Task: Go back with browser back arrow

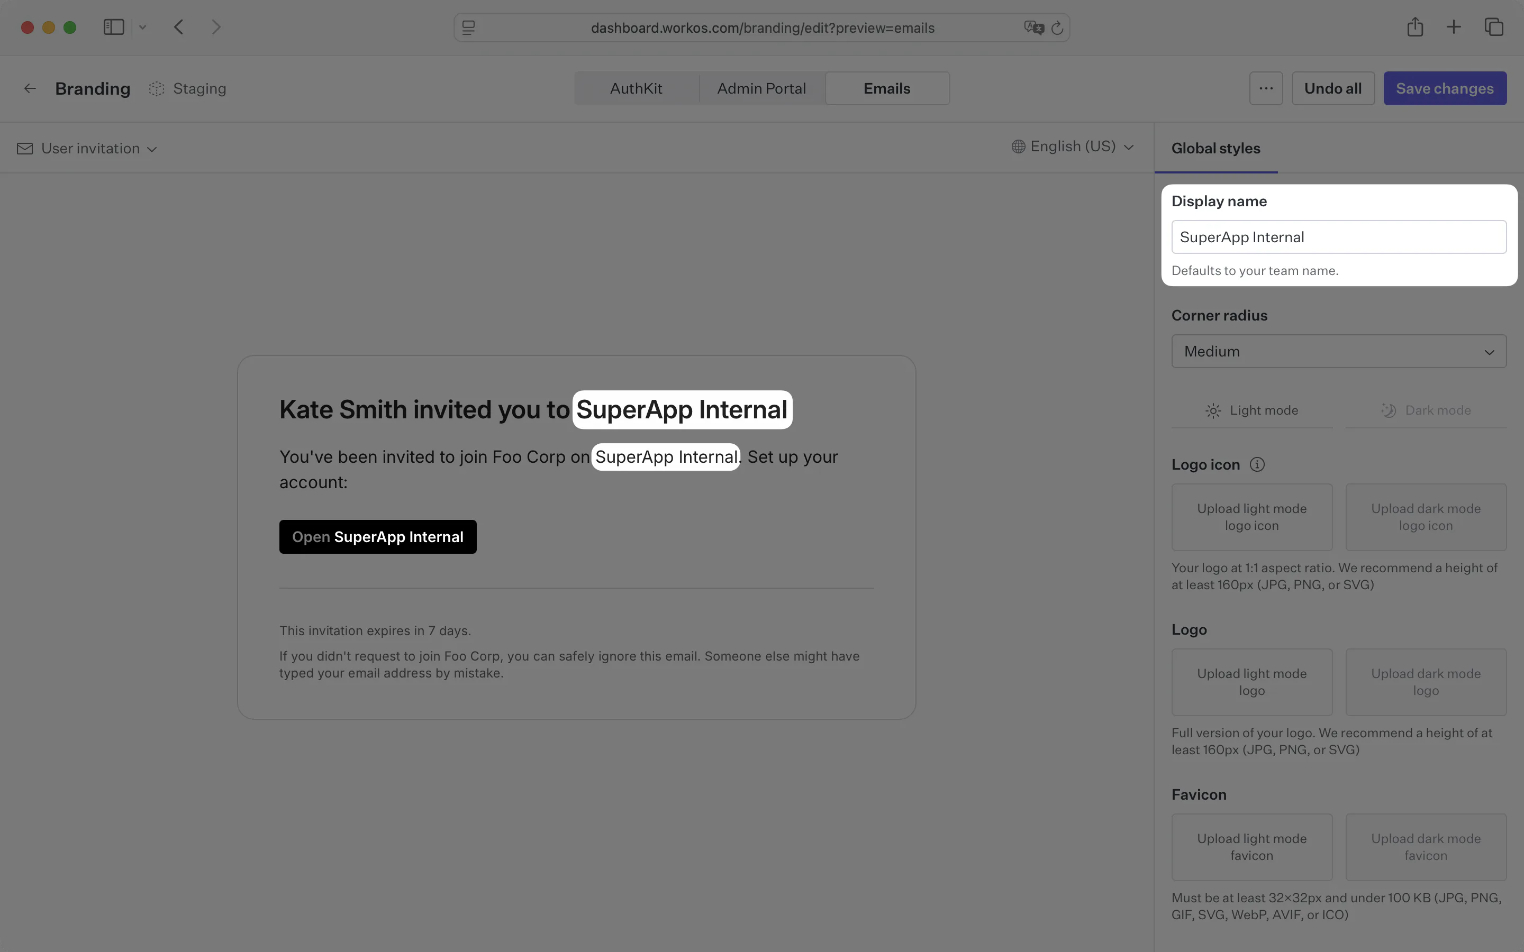Action: pos(179,27)
